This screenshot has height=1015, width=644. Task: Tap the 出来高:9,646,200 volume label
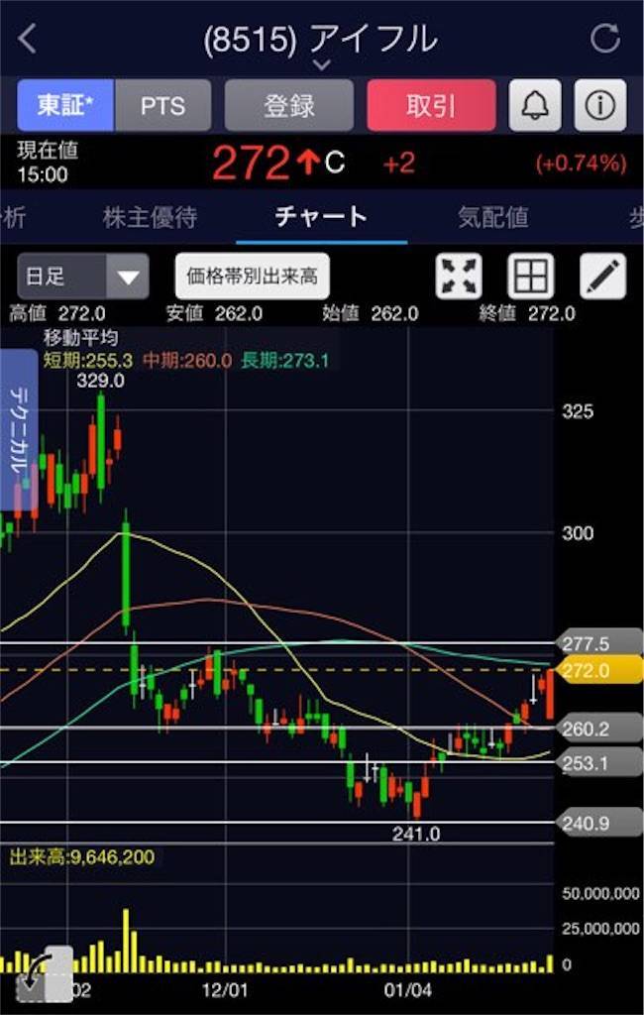[x=82, y=857]
